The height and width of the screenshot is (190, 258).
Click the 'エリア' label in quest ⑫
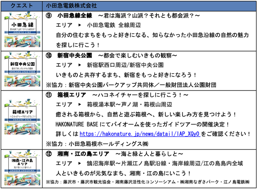pyautogui.click(x=64, y=163)
